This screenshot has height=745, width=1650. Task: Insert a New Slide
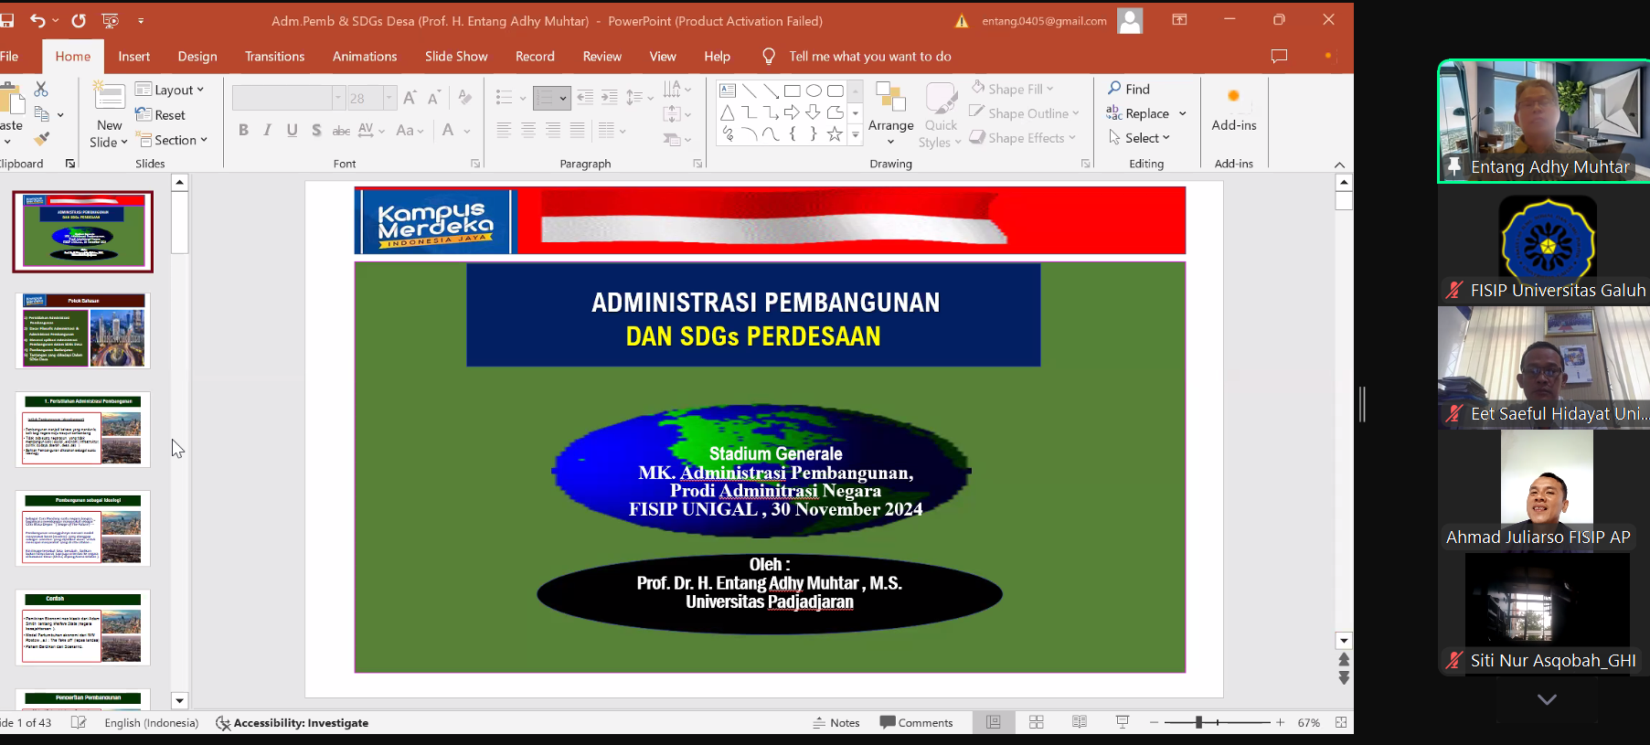(109, 105)
